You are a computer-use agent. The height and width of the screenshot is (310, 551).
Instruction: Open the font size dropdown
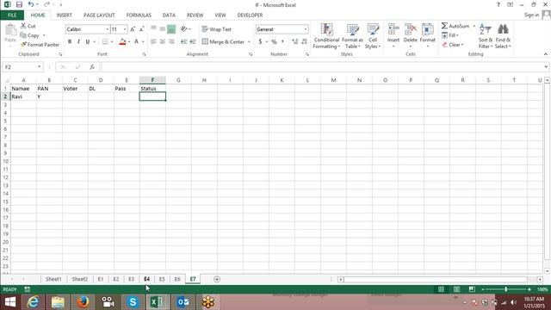click(x=125, y=29)
